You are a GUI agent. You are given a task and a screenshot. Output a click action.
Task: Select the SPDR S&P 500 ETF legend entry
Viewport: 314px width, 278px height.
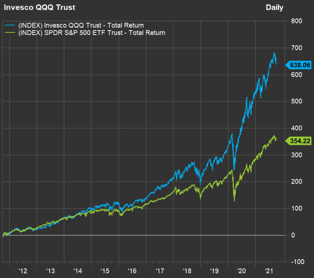click(92, 33)
